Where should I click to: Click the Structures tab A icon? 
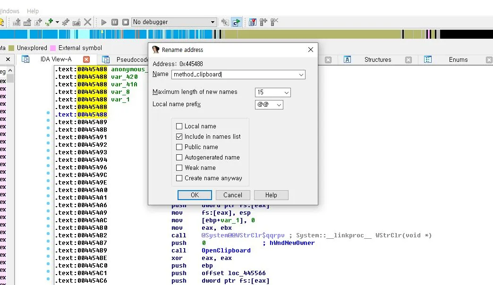pyautogui.click(x=347, y=59)
